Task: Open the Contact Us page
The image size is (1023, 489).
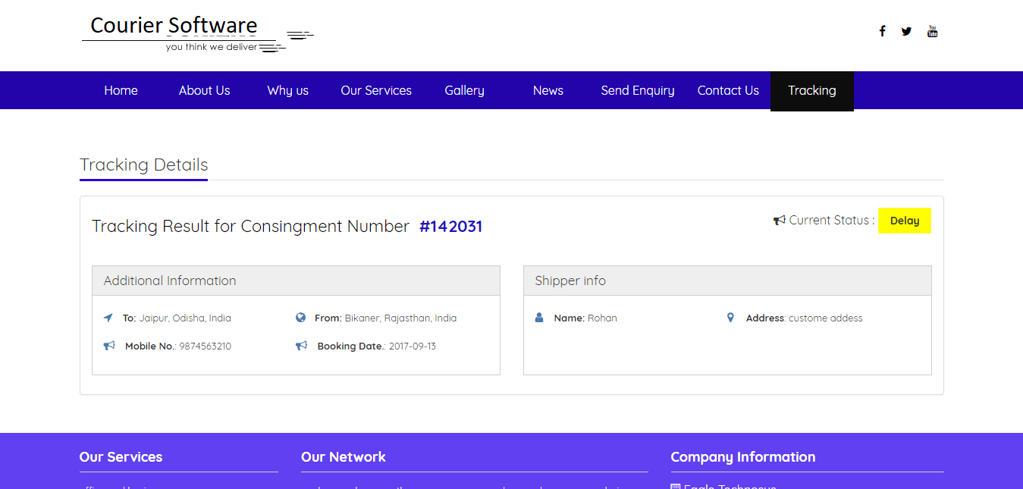Action: (x=727, y=90)
